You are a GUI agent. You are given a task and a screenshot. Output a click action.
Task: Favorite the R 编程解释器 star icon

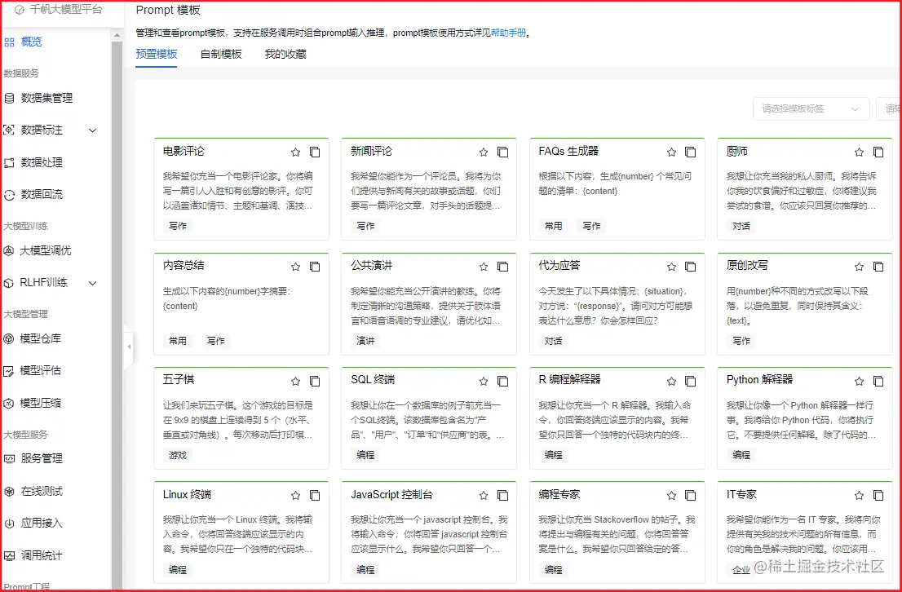pyautogui.click(x=671, y=382)
